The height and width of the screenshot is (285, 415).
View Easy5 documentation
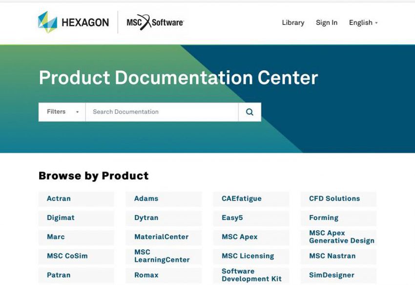pyautogui.click(x=251, y=218)
